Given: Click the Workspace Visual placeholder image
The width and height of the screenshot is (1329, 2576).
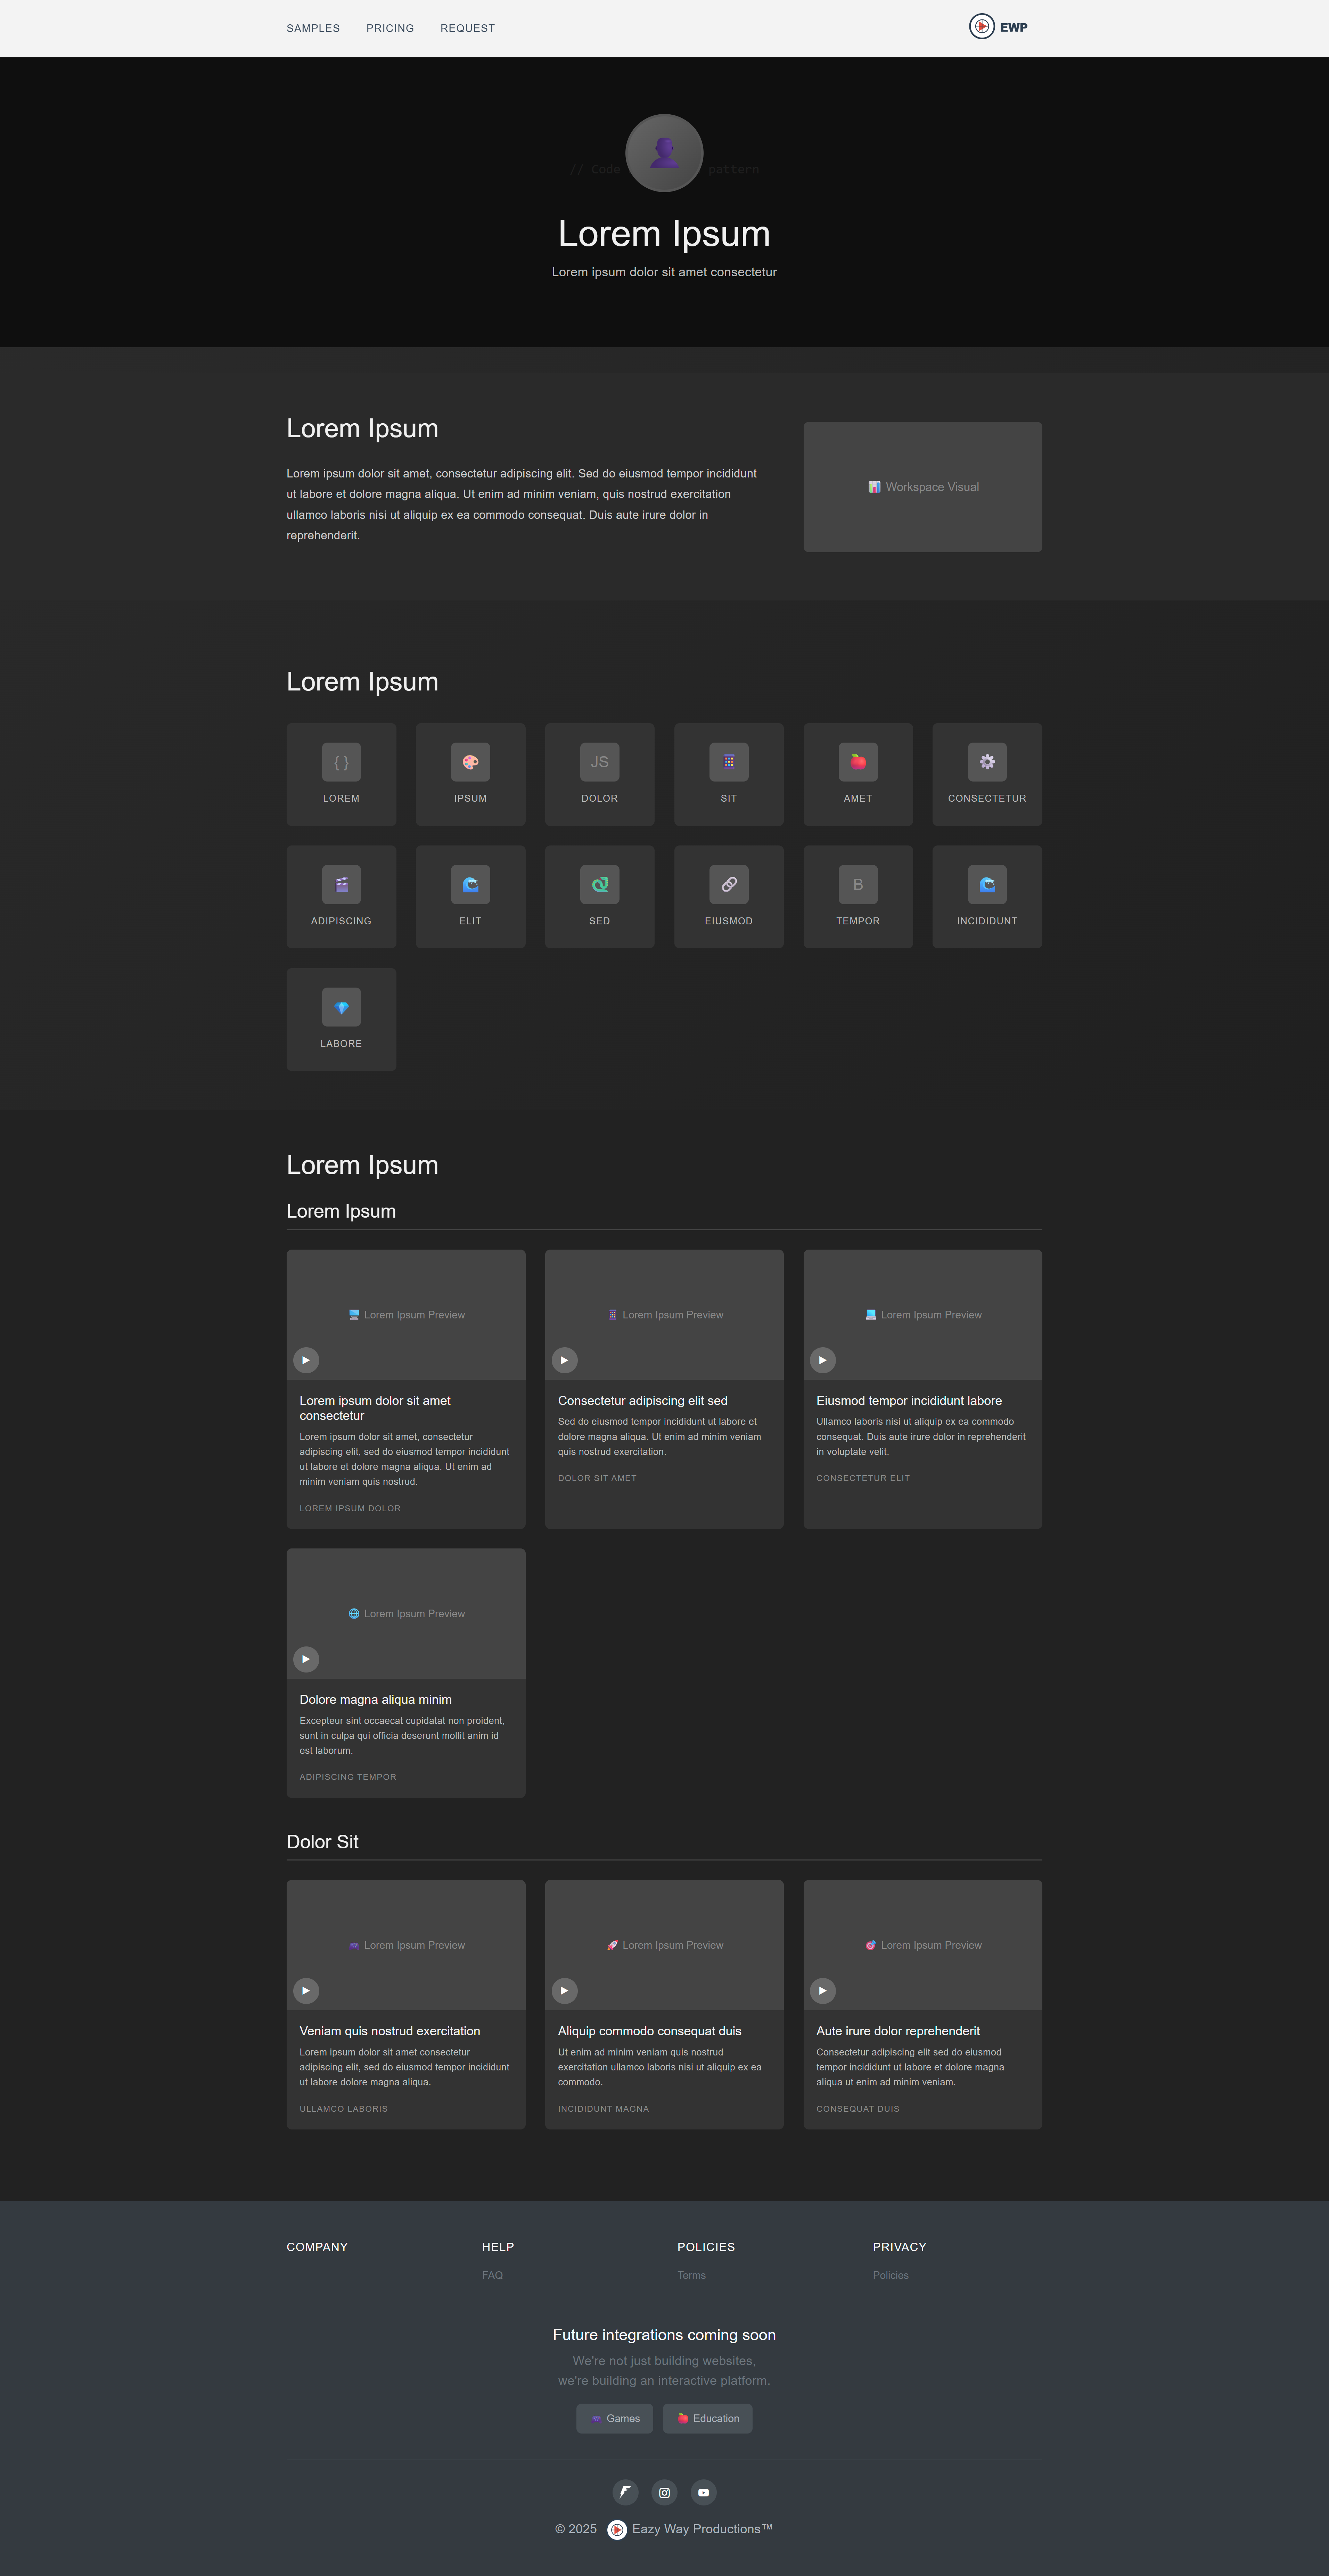Looking at the screenshot, I should [922, 487].
